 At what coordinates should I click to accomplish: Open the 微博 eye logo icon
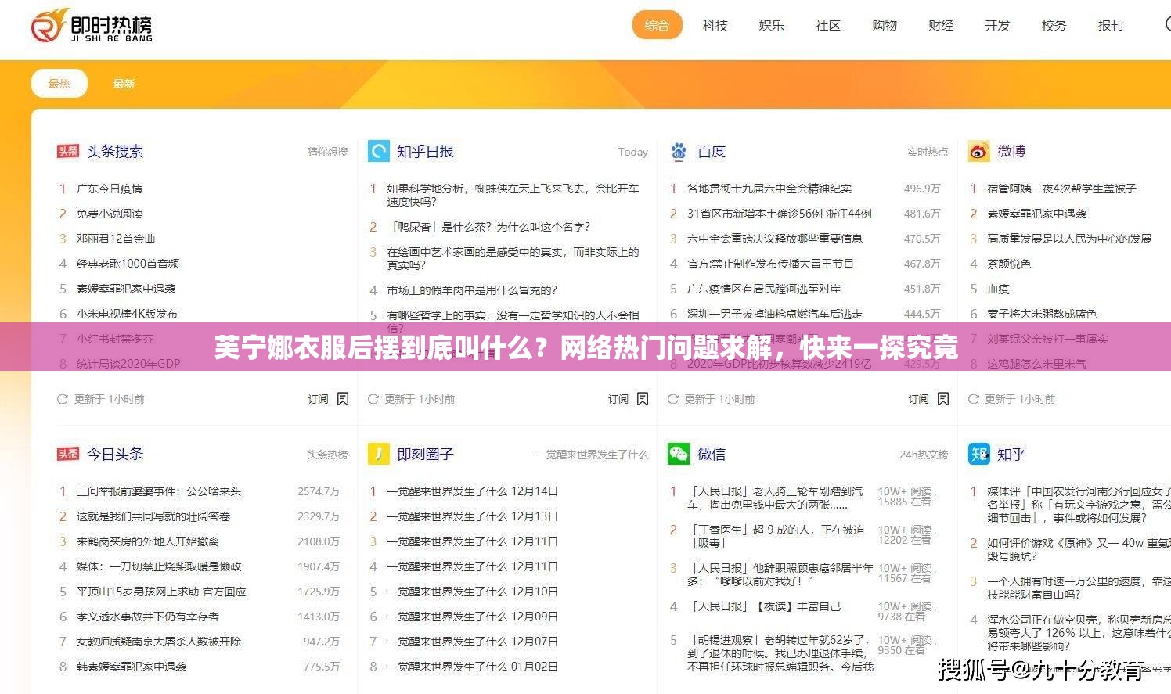[x=979, y=151]
